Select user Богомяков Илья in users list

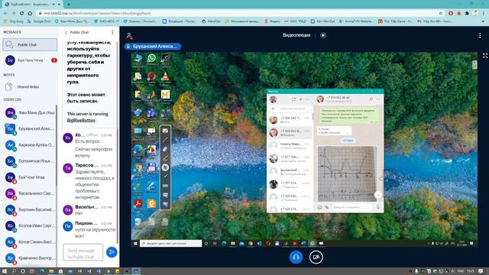[x=30, y=161]
